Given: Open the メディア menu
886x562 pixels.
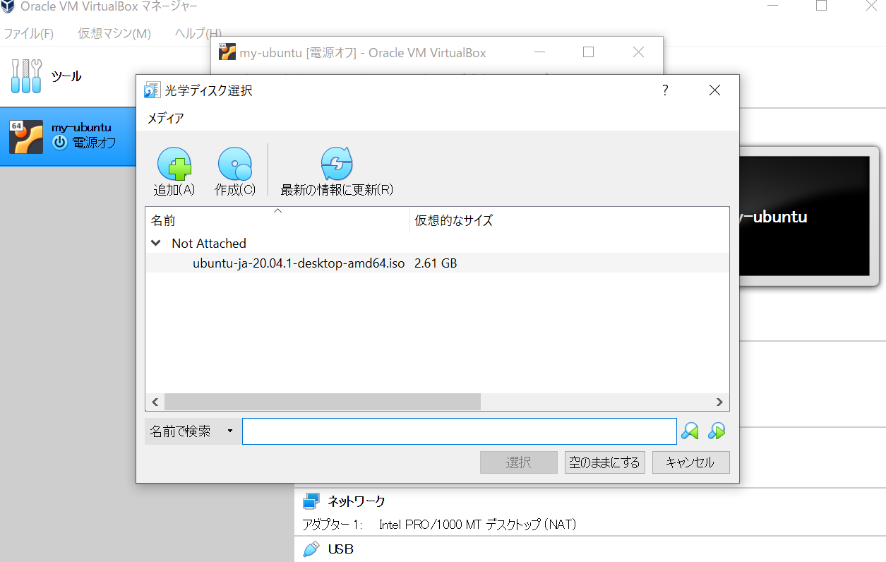Looking at the screenshot, I should click(165, 119).
